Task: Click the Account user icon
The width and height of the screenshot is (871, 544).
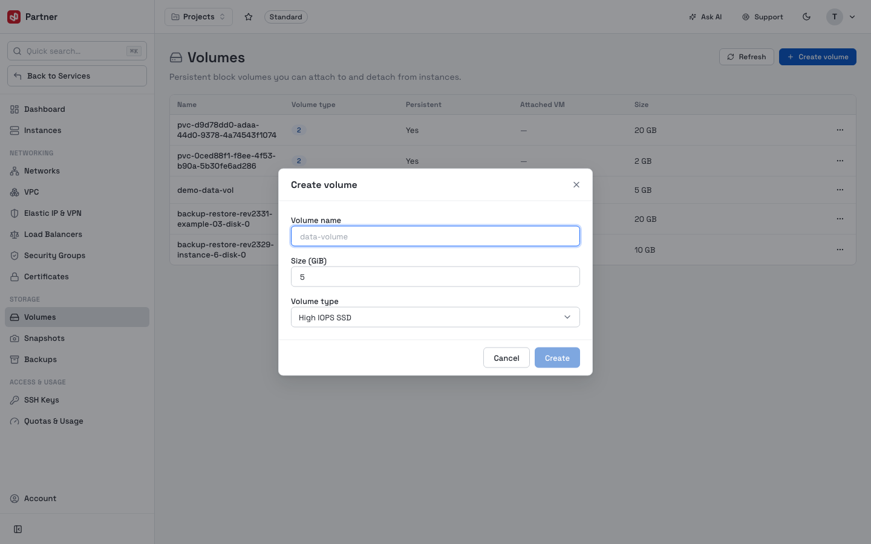Action: point(15,499)
